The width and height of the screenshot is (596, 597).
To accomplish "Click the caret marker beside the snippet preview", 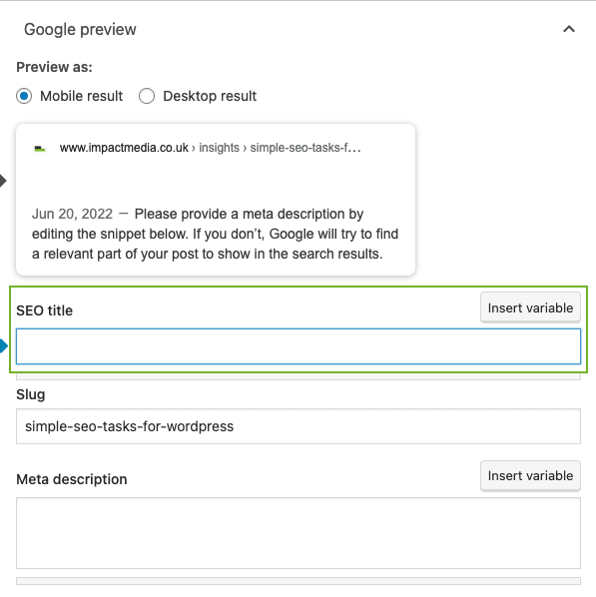I will (x=3, y=181).
